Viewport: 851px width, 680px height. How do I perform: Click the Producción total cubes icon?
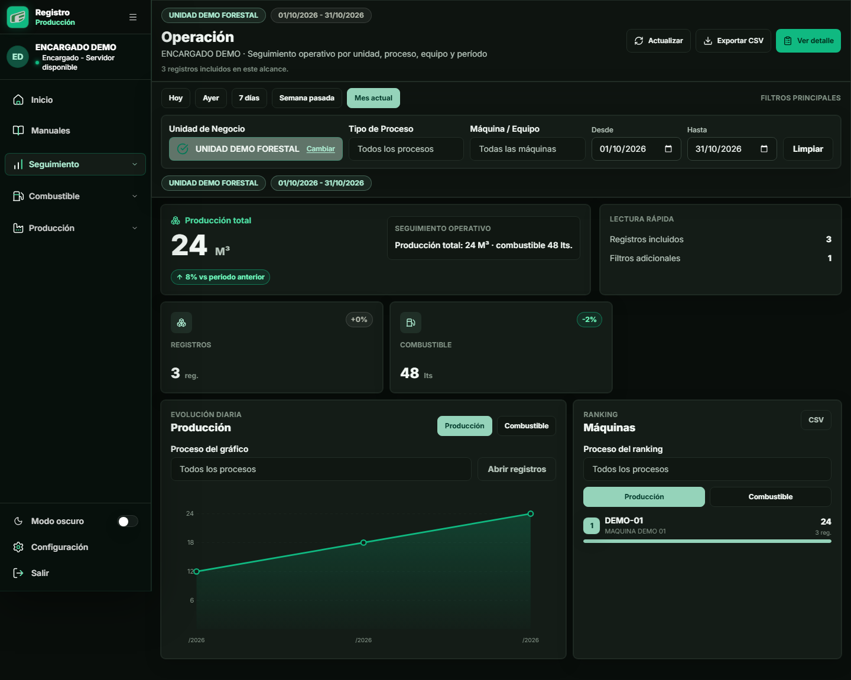(x=176, y=220)
